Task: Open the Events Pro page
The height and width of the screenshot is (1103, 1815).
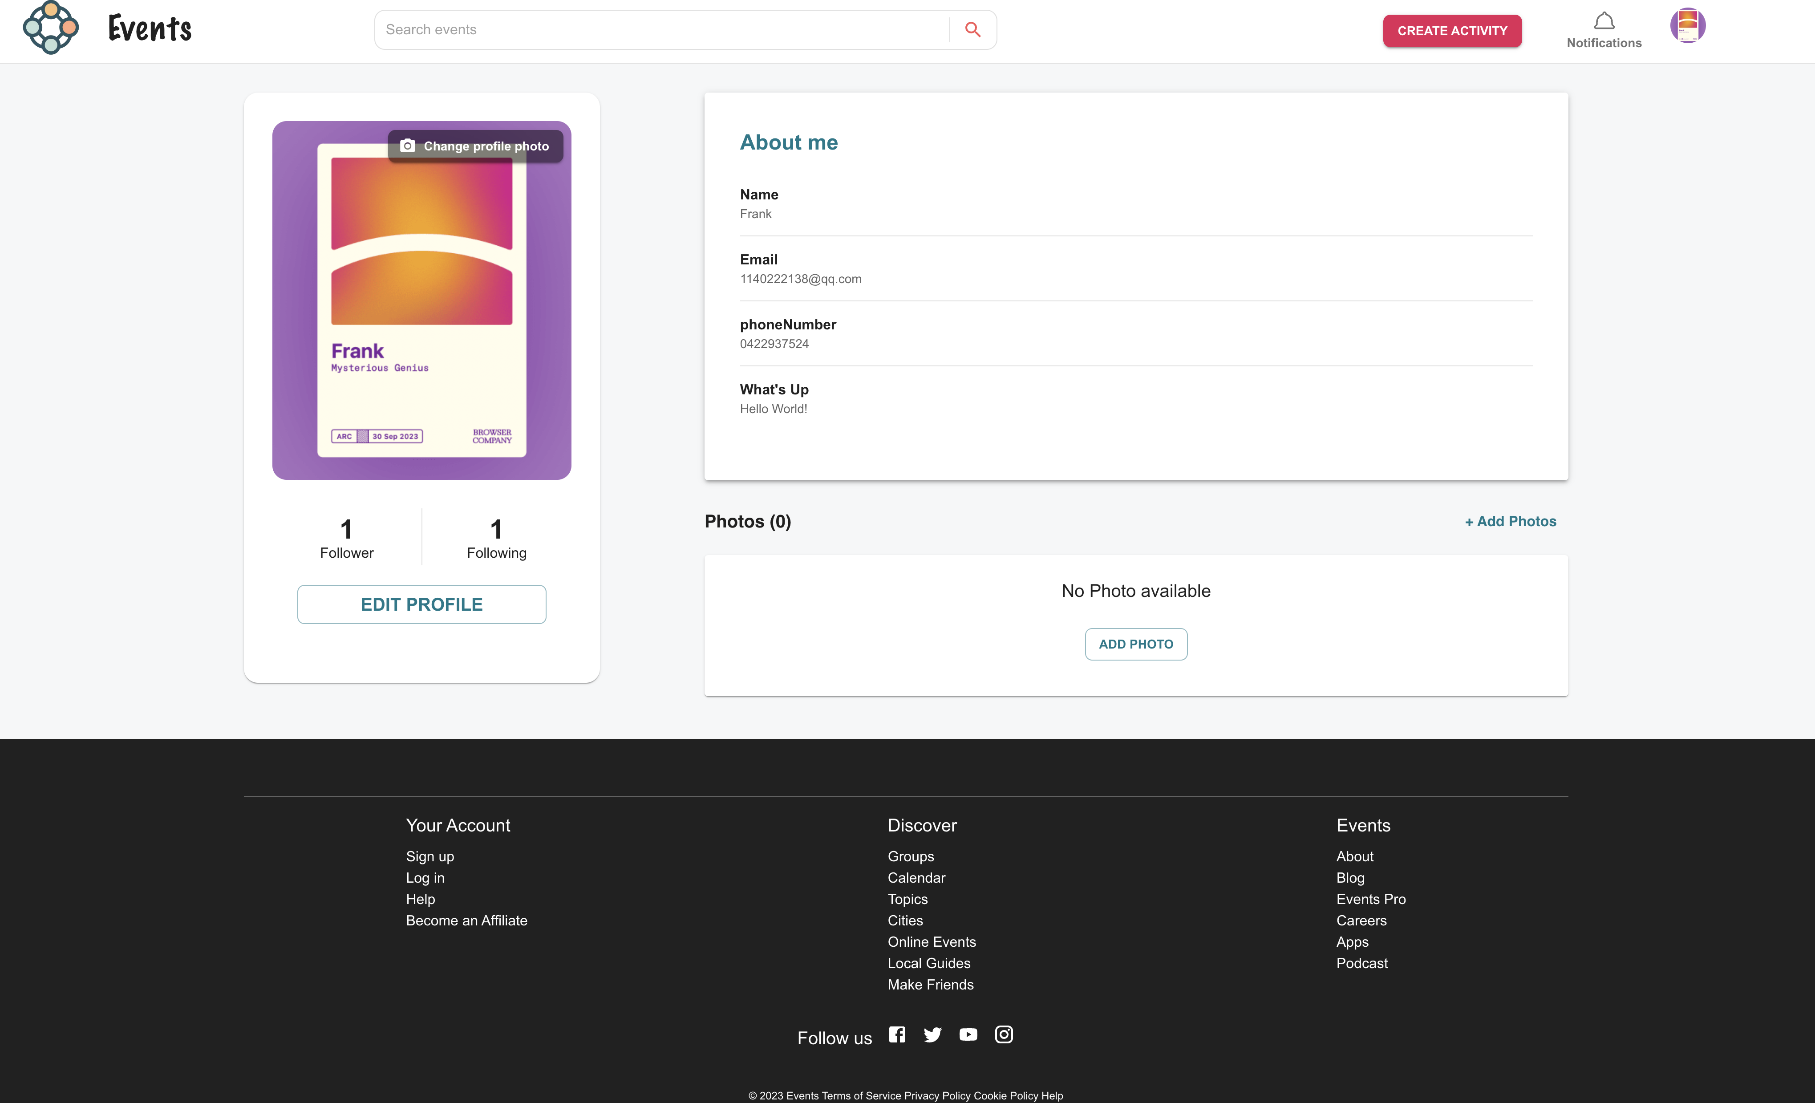Action: click(1370, 899)
